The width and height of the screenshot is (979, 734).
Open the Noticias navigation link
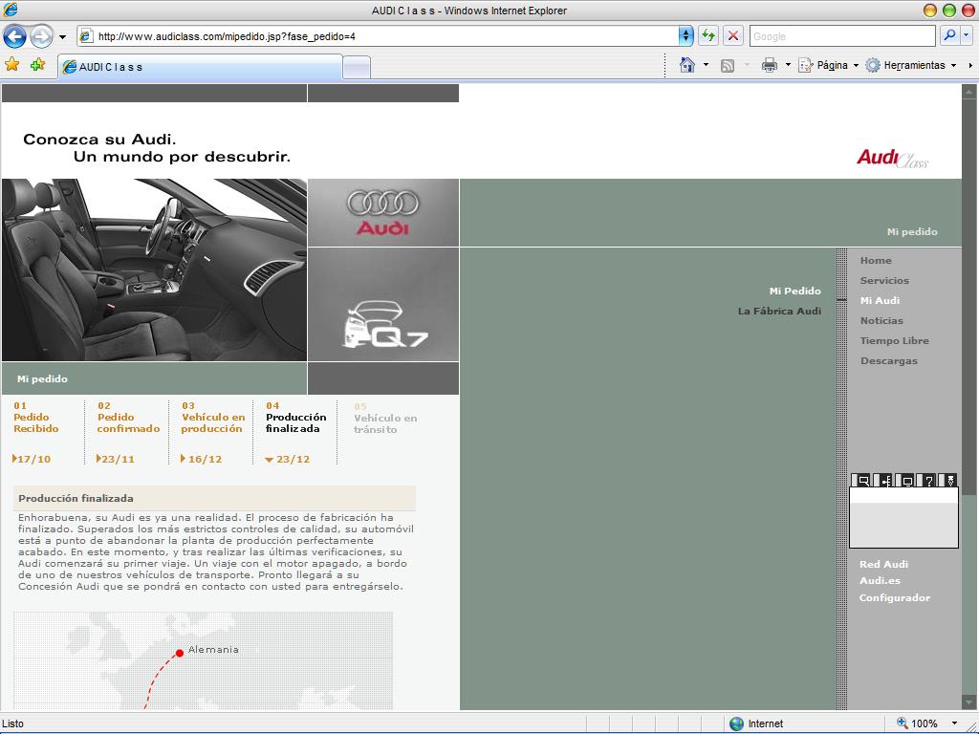[881, 320]
